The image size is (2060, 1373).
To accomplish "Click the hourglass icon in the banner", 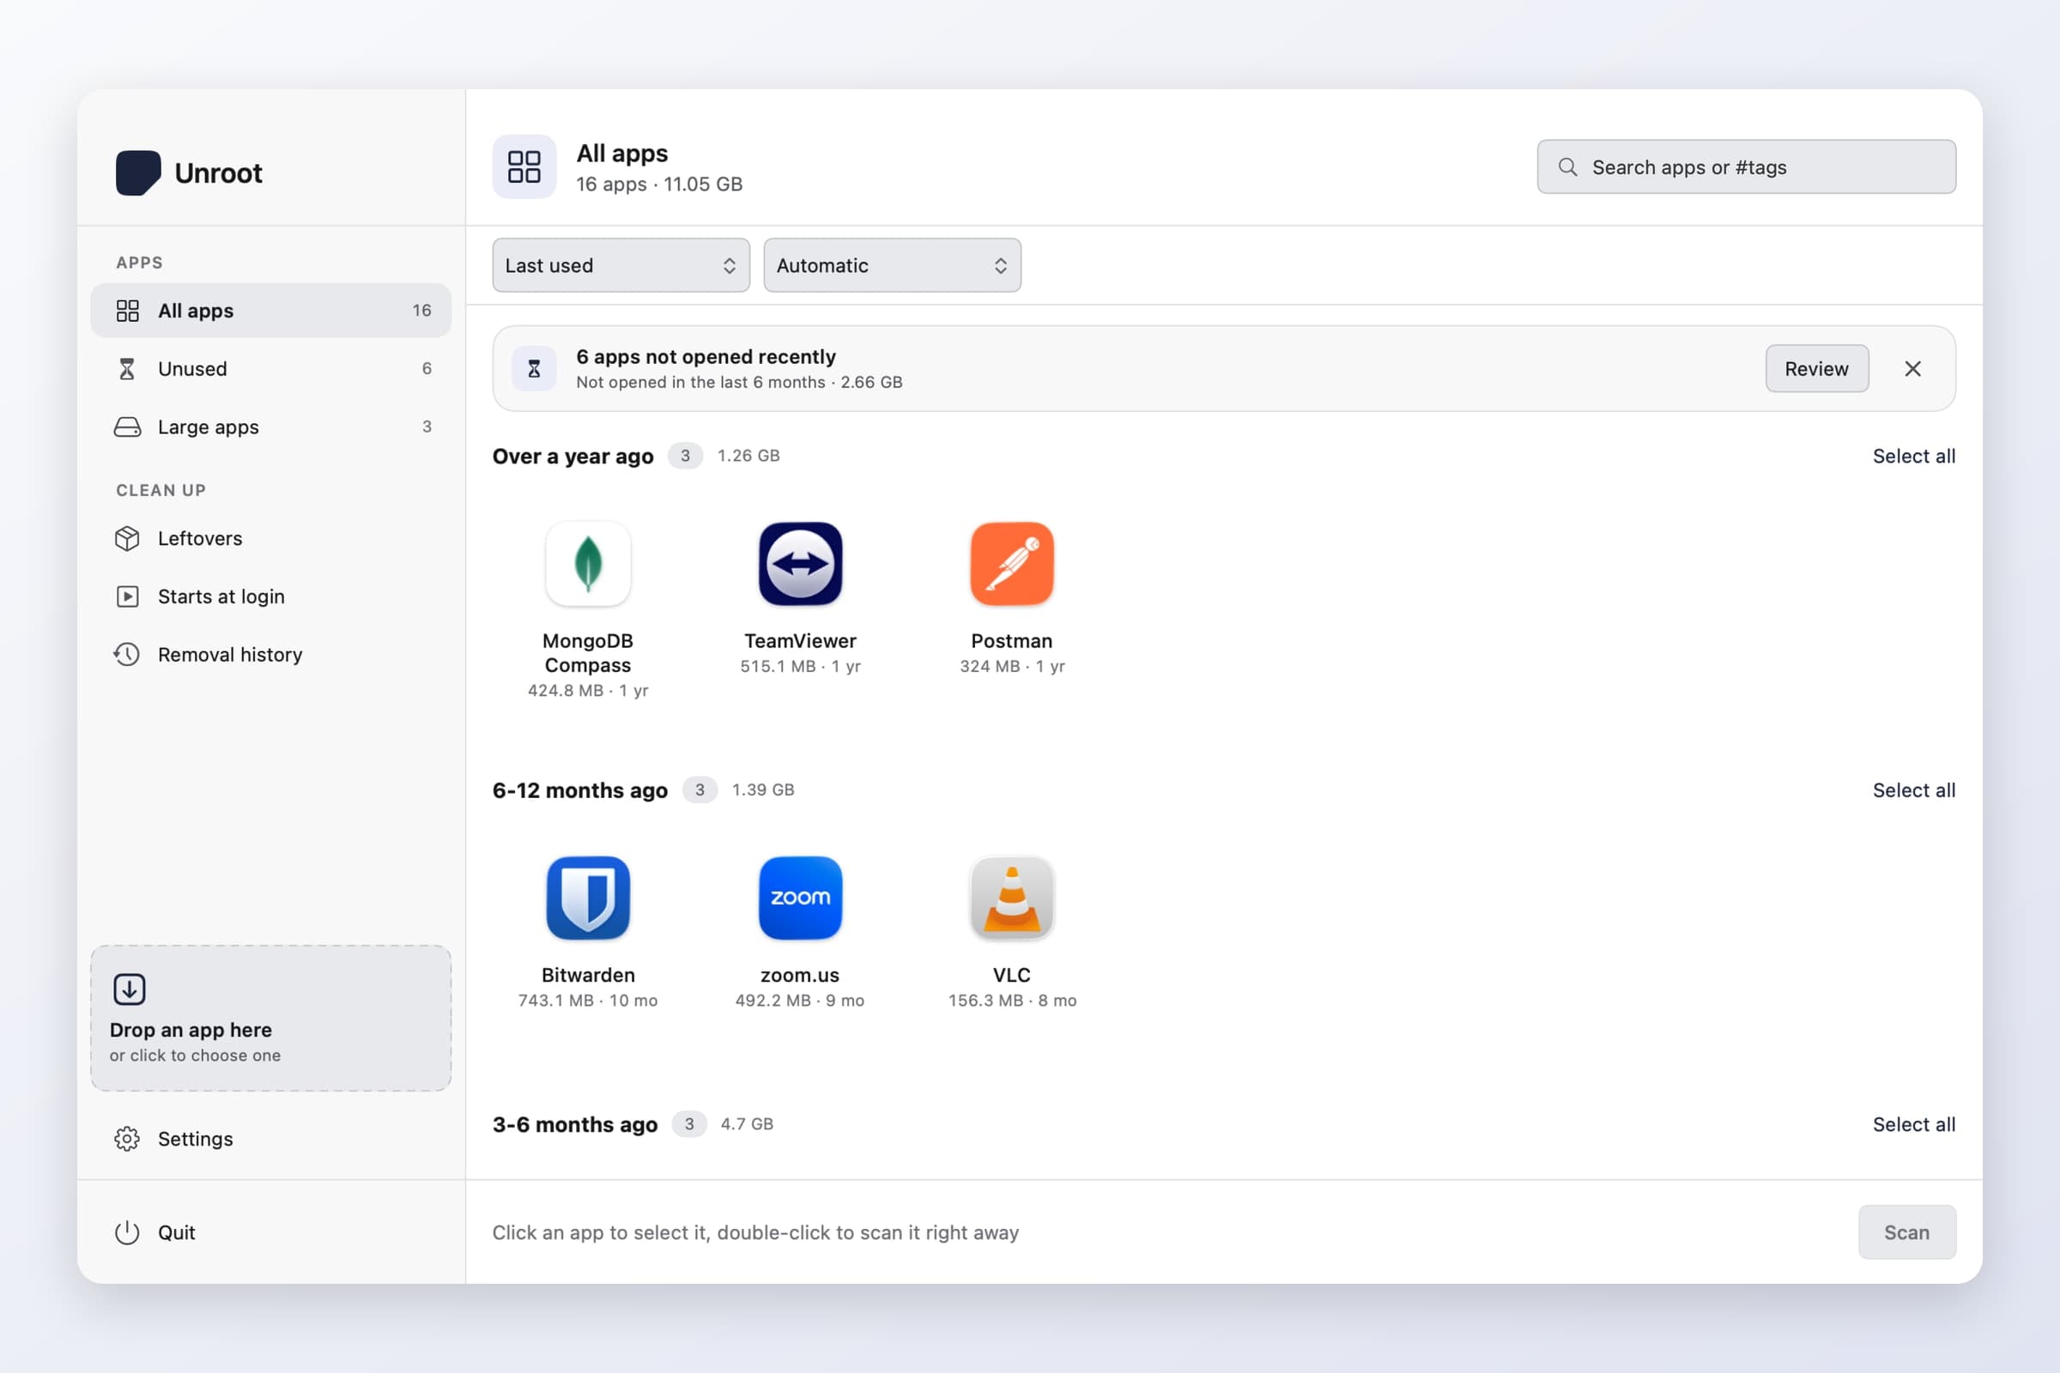I will pos(533,369).
